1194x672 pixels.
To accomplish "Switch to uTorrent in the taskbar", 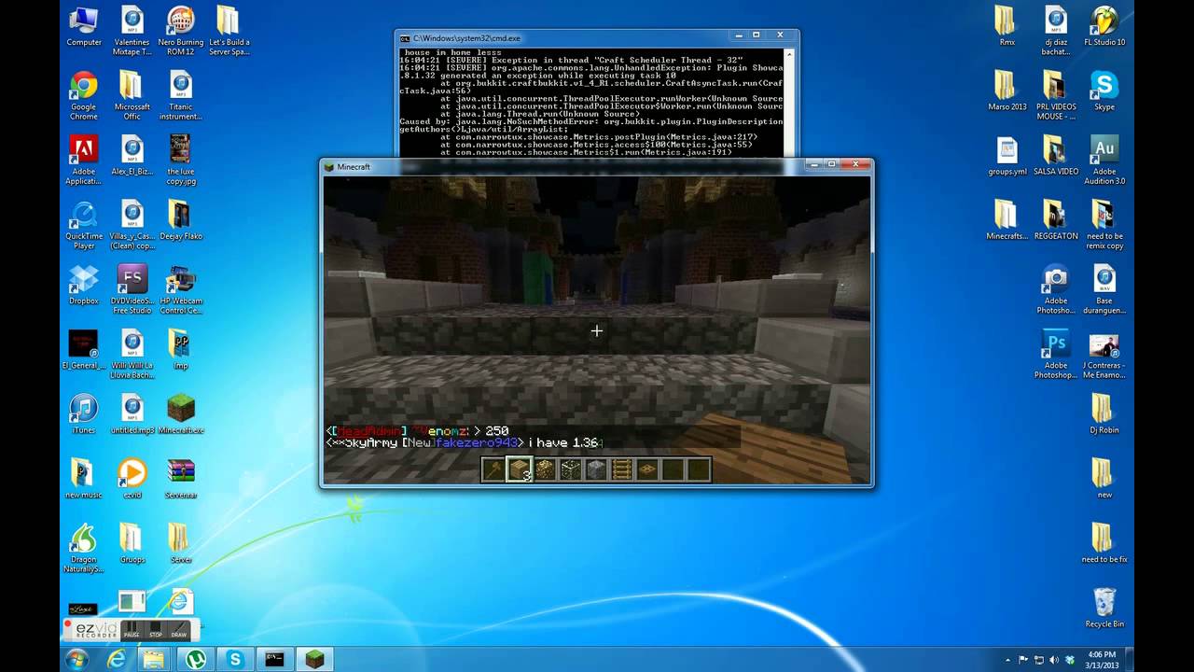I will [x=197, y=659].
